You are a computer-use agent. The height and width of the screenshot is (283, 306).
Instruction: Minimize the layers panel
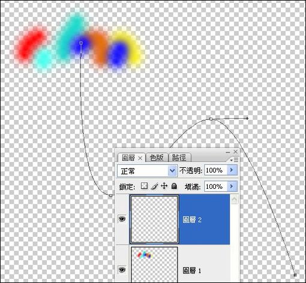pyautogui.click(x=228, y=152)
